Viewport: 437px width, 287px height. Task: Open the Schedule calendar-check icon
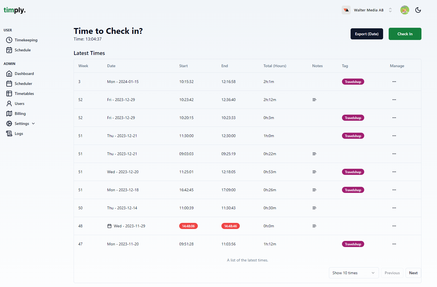click(x=9, y=50)
